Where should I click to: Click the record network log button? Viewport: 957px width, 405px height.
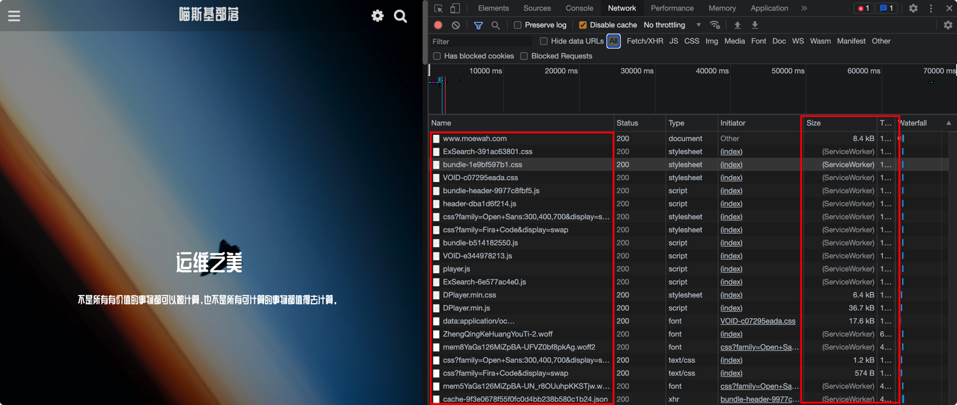tap(438, 25)
